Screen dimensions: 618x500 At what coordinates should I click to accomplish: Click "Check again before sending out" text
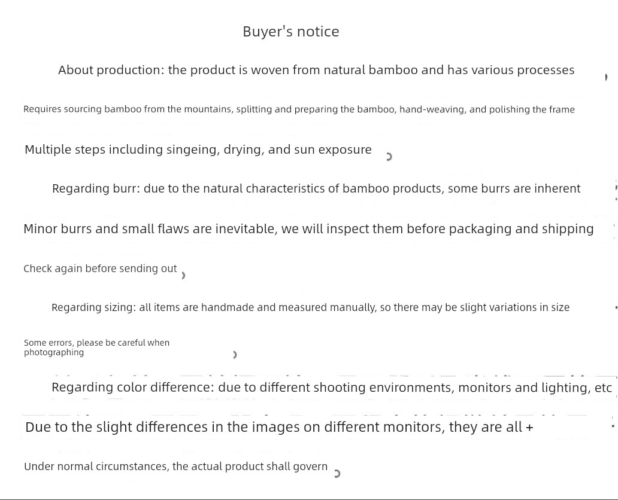coord(100,269)
